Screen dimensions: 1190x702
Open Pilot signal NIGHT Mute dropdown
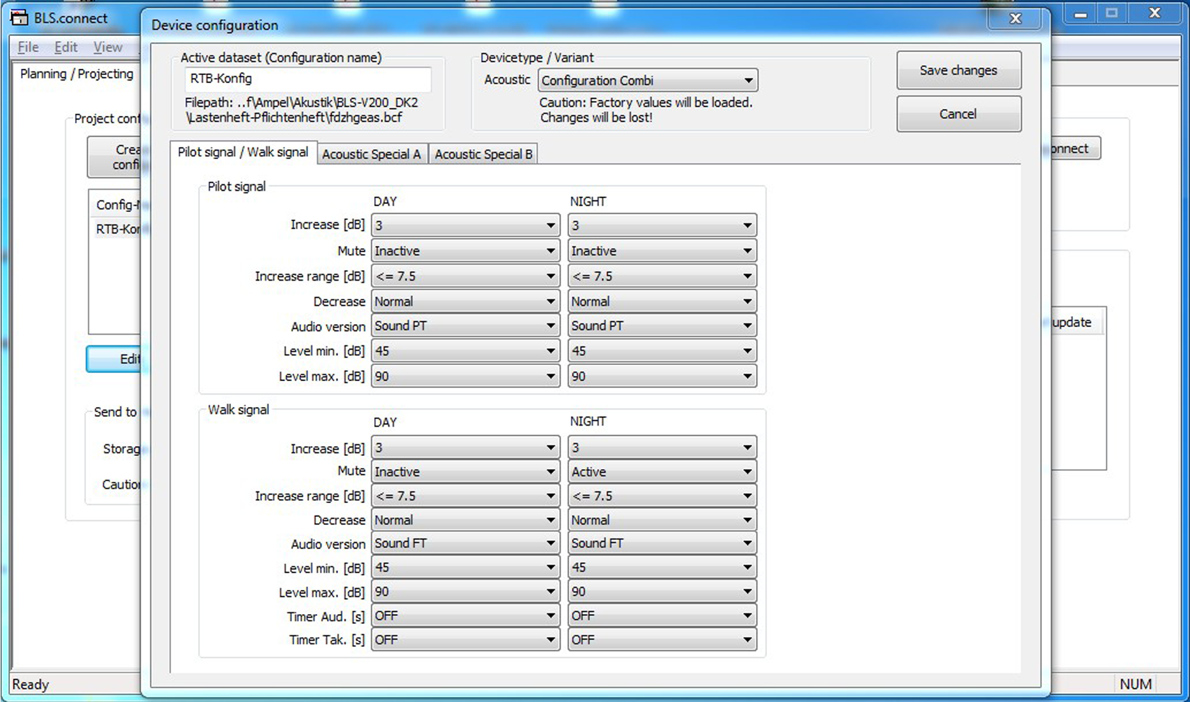pos(662,251)
